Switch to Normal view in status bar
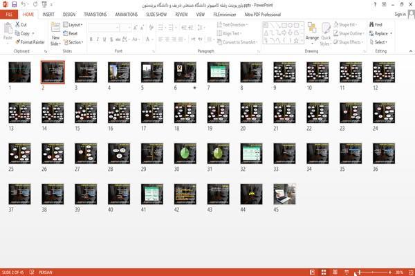This screenshot has height=276, width=415. [313, 273]
